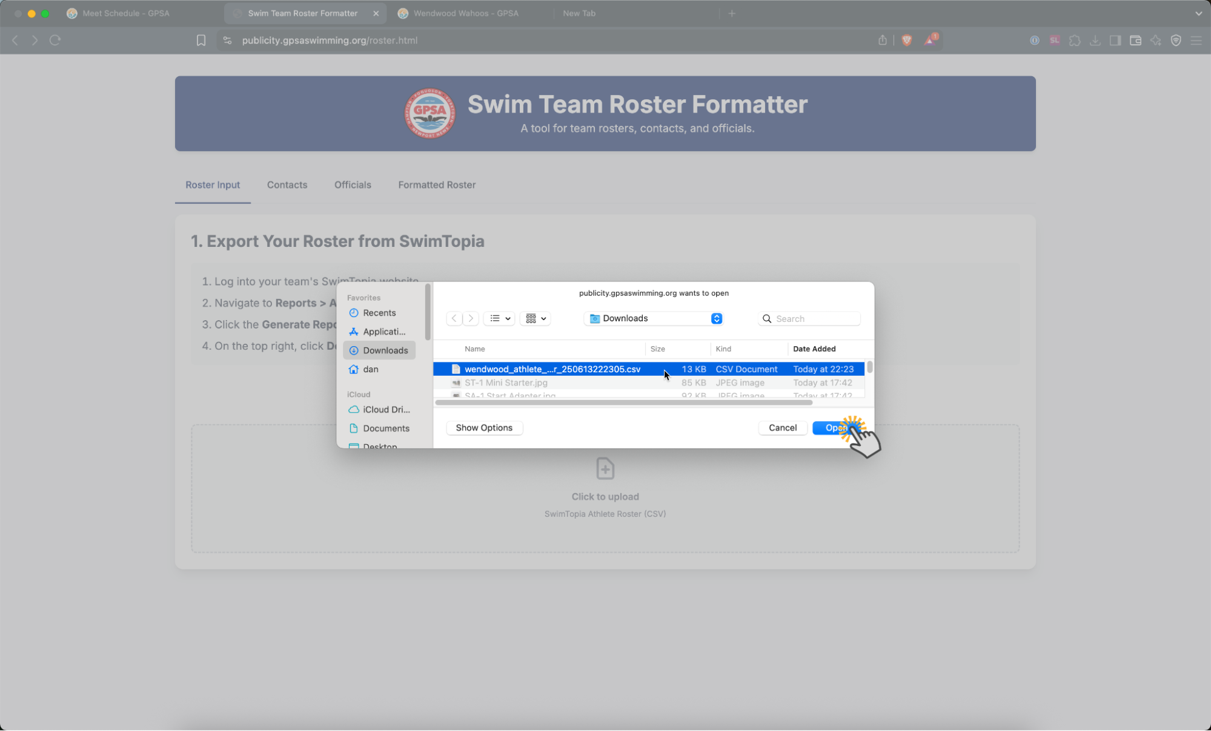The image size is (1211, 731).
Task: Select Recents in the Favorites sidebar
Action: 379,313
